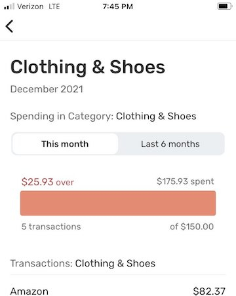Viewport: 236px width, 296px height.
Task: Tap the battery icon in status bar
Action: pos(224,7)
